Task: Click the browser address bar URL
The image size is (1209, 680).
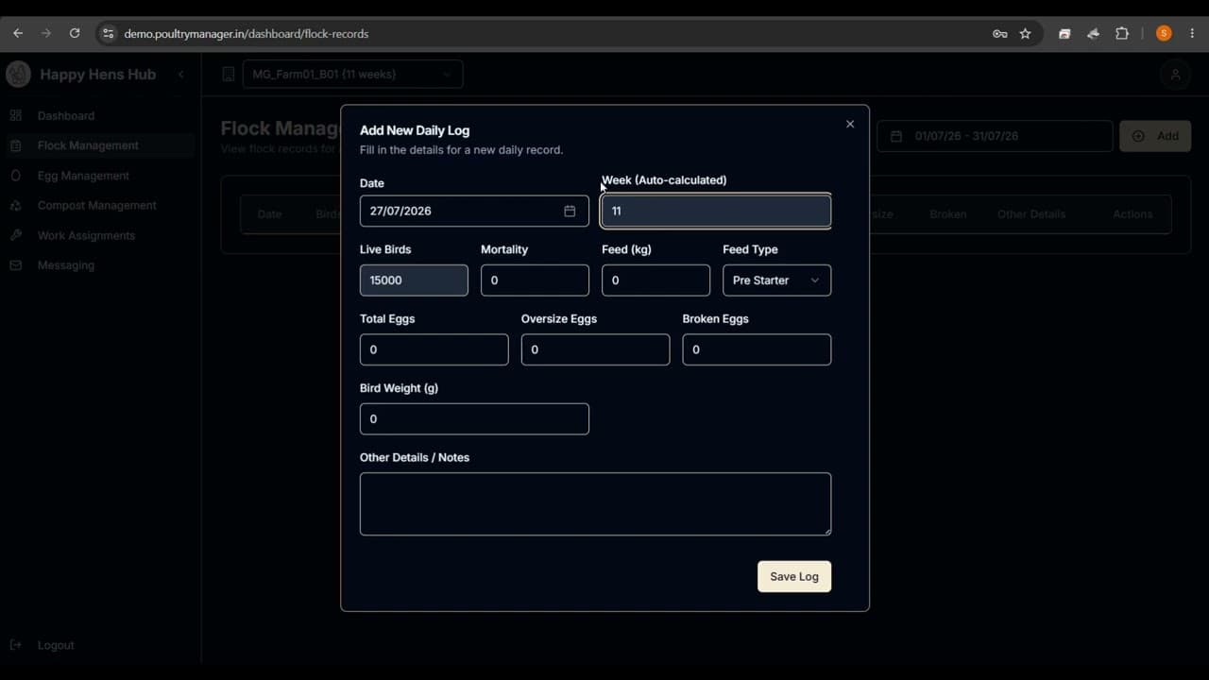Action: [x=247, y=33]
